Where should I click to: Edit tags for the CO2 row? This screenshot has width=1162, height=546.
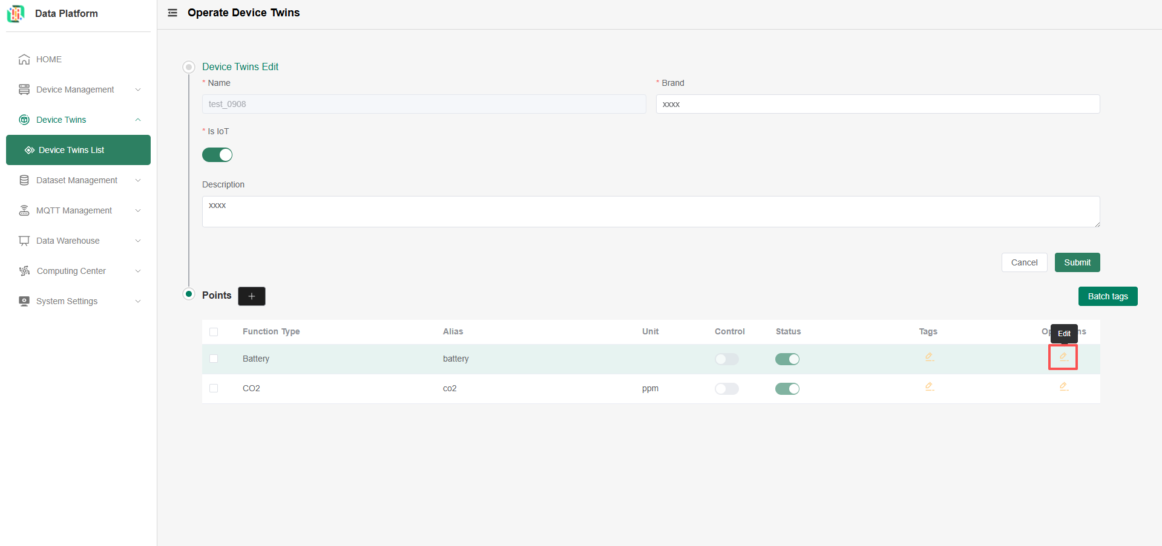(x=929, y=387)
